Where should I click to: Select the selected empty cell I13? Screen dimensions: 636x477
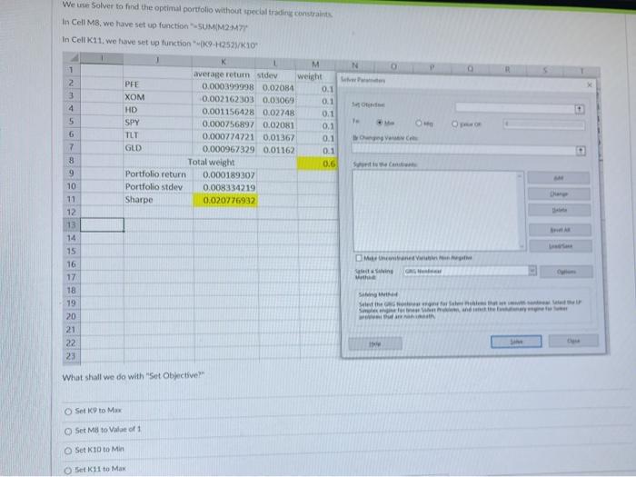point(102,224)
